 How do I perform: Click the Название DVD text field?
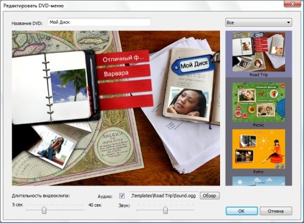tap(99, 22)
